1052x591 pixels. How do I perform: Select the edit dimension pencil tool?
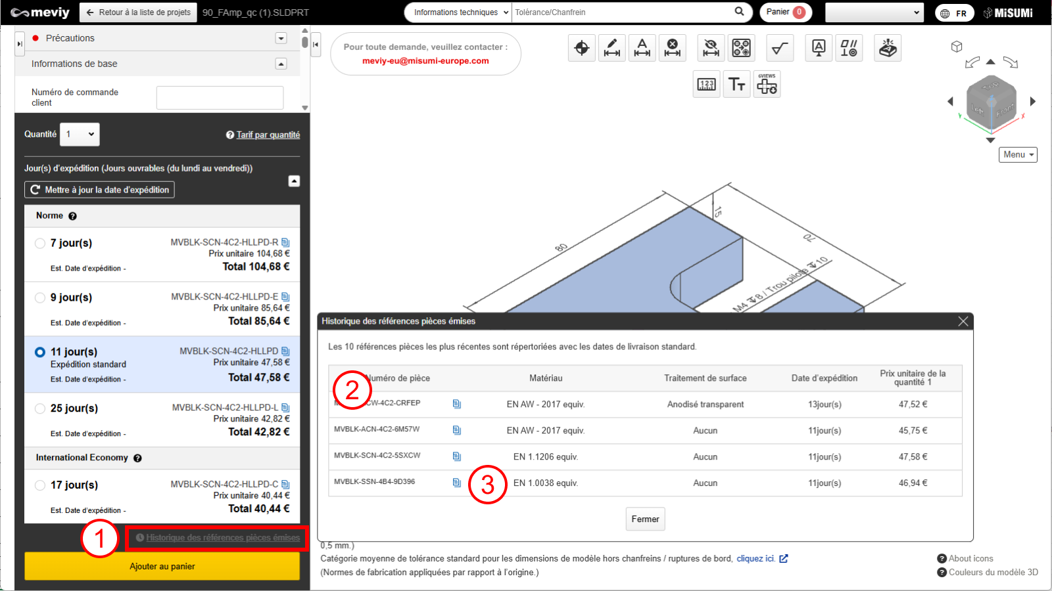[611, 48]
